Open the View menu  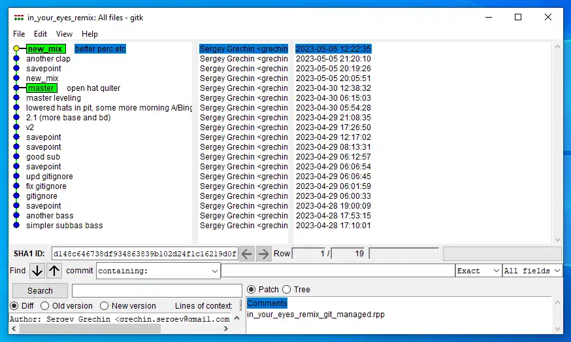pos(64,34)
